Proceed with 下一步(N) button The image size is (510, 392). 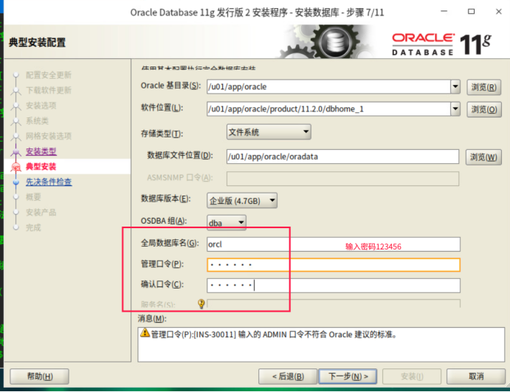pos(348,376)
